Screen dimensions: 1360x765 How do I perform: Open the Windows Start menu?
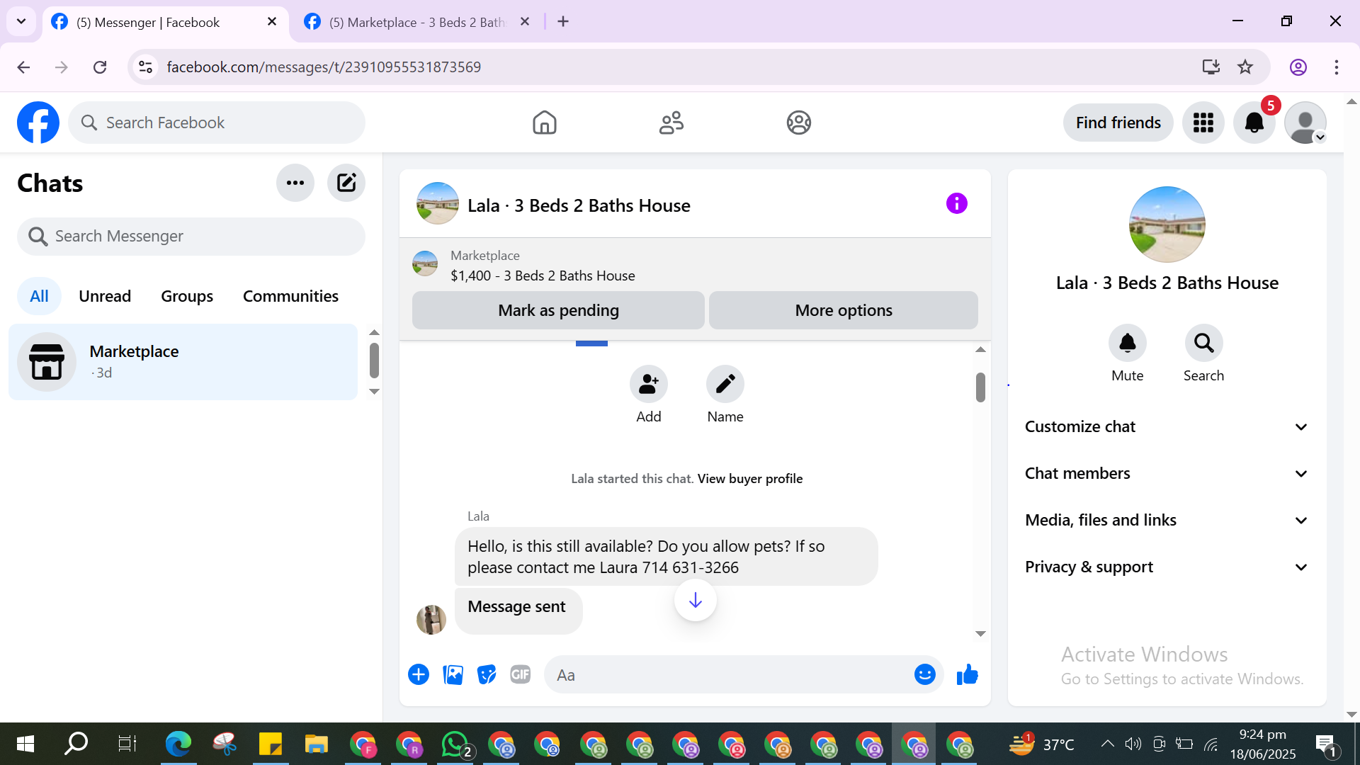click(25, 744)
